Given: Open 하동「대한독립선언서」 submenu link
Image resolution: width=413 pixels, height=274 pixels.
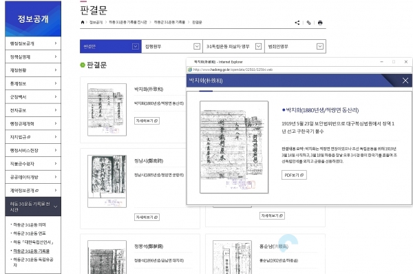Looking at the screenshot, I should [x=33, y=242].
